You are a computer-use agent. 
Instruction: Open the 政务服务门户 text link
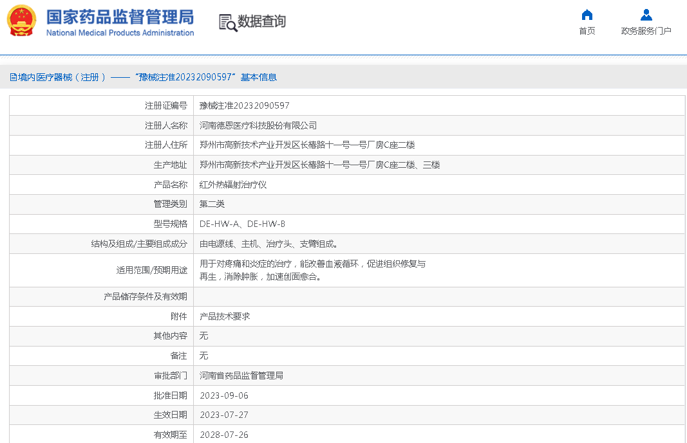tap(646, 31)
